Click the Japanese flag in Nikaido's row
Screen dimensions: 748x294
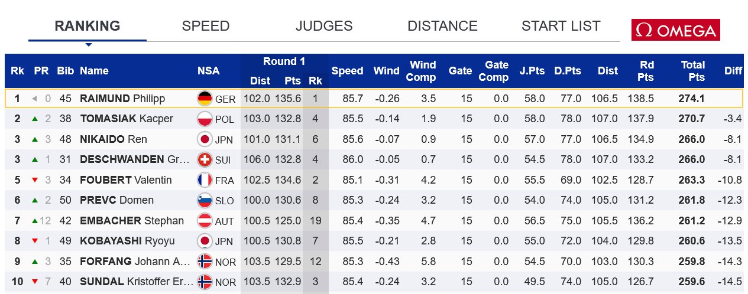click(x=205, y=139)
